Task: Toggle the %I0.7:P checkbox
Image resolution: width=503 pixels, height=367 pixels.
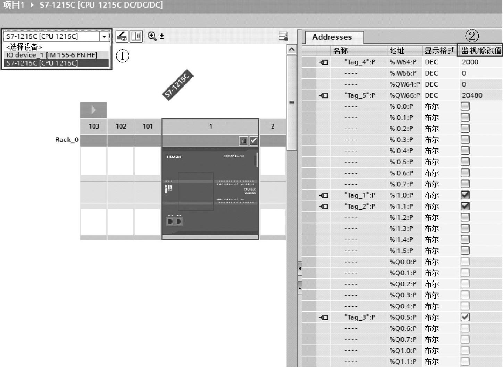Action: point(465,184)
